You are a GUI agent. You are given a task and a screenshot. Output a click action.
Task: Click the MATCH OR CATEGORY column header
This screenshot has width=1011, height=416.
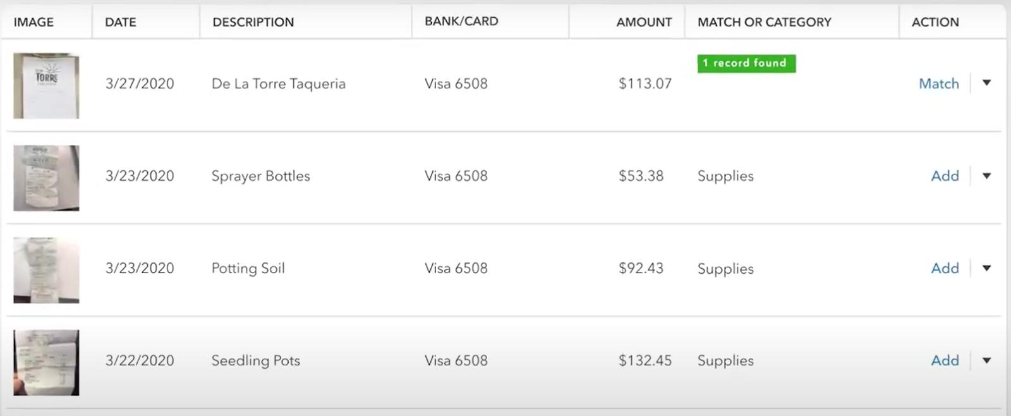point(765,22)
